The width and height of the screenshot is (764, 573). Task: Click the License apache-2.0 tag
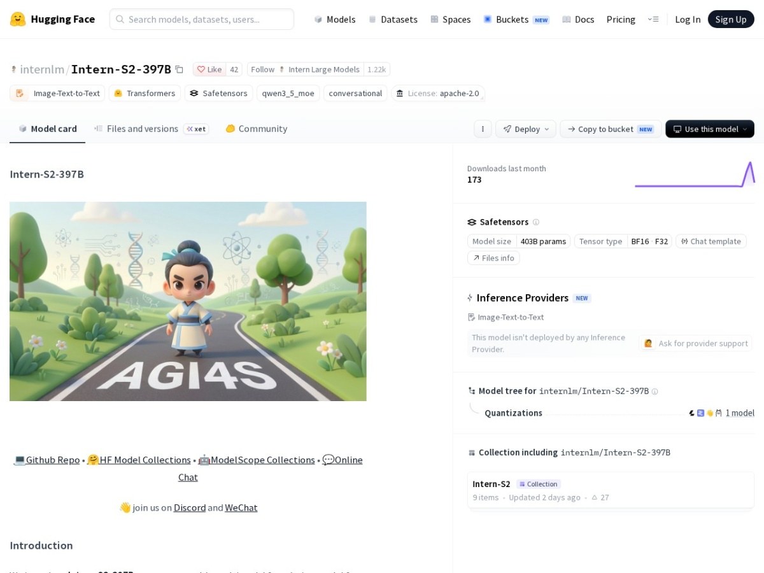point(438,93)
